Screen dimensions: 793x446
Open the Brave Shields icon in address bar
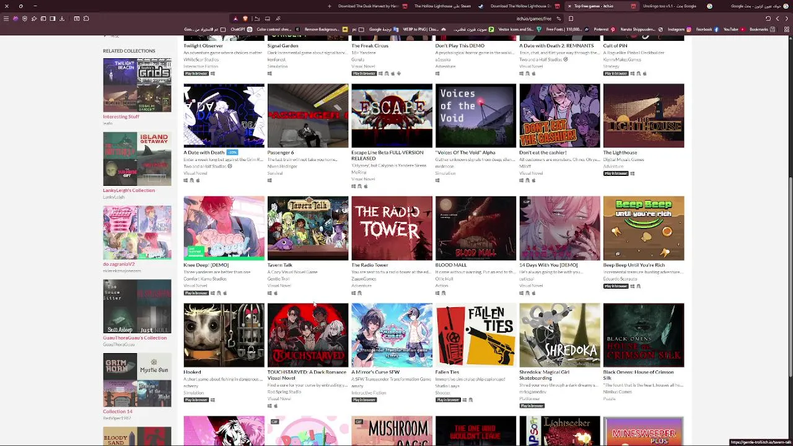tap(245, 19)
